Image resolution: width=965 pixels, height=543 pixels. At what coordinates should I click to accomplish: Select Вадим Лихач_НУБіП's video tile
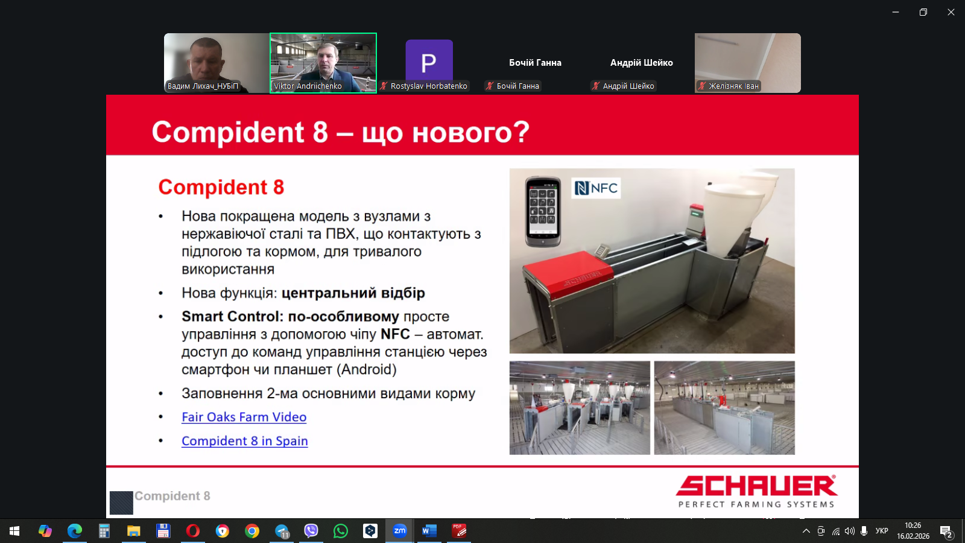[217, 63]
